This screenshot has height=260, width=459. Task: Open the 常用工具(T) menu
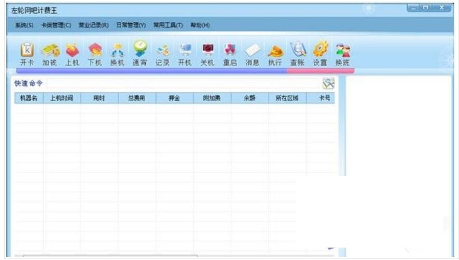(168, 25)
